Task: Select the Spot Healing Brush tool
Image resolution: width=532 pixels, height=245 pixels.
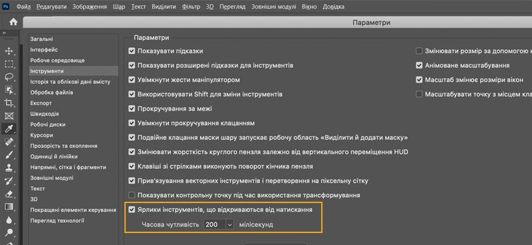Action: coord(9,142)
